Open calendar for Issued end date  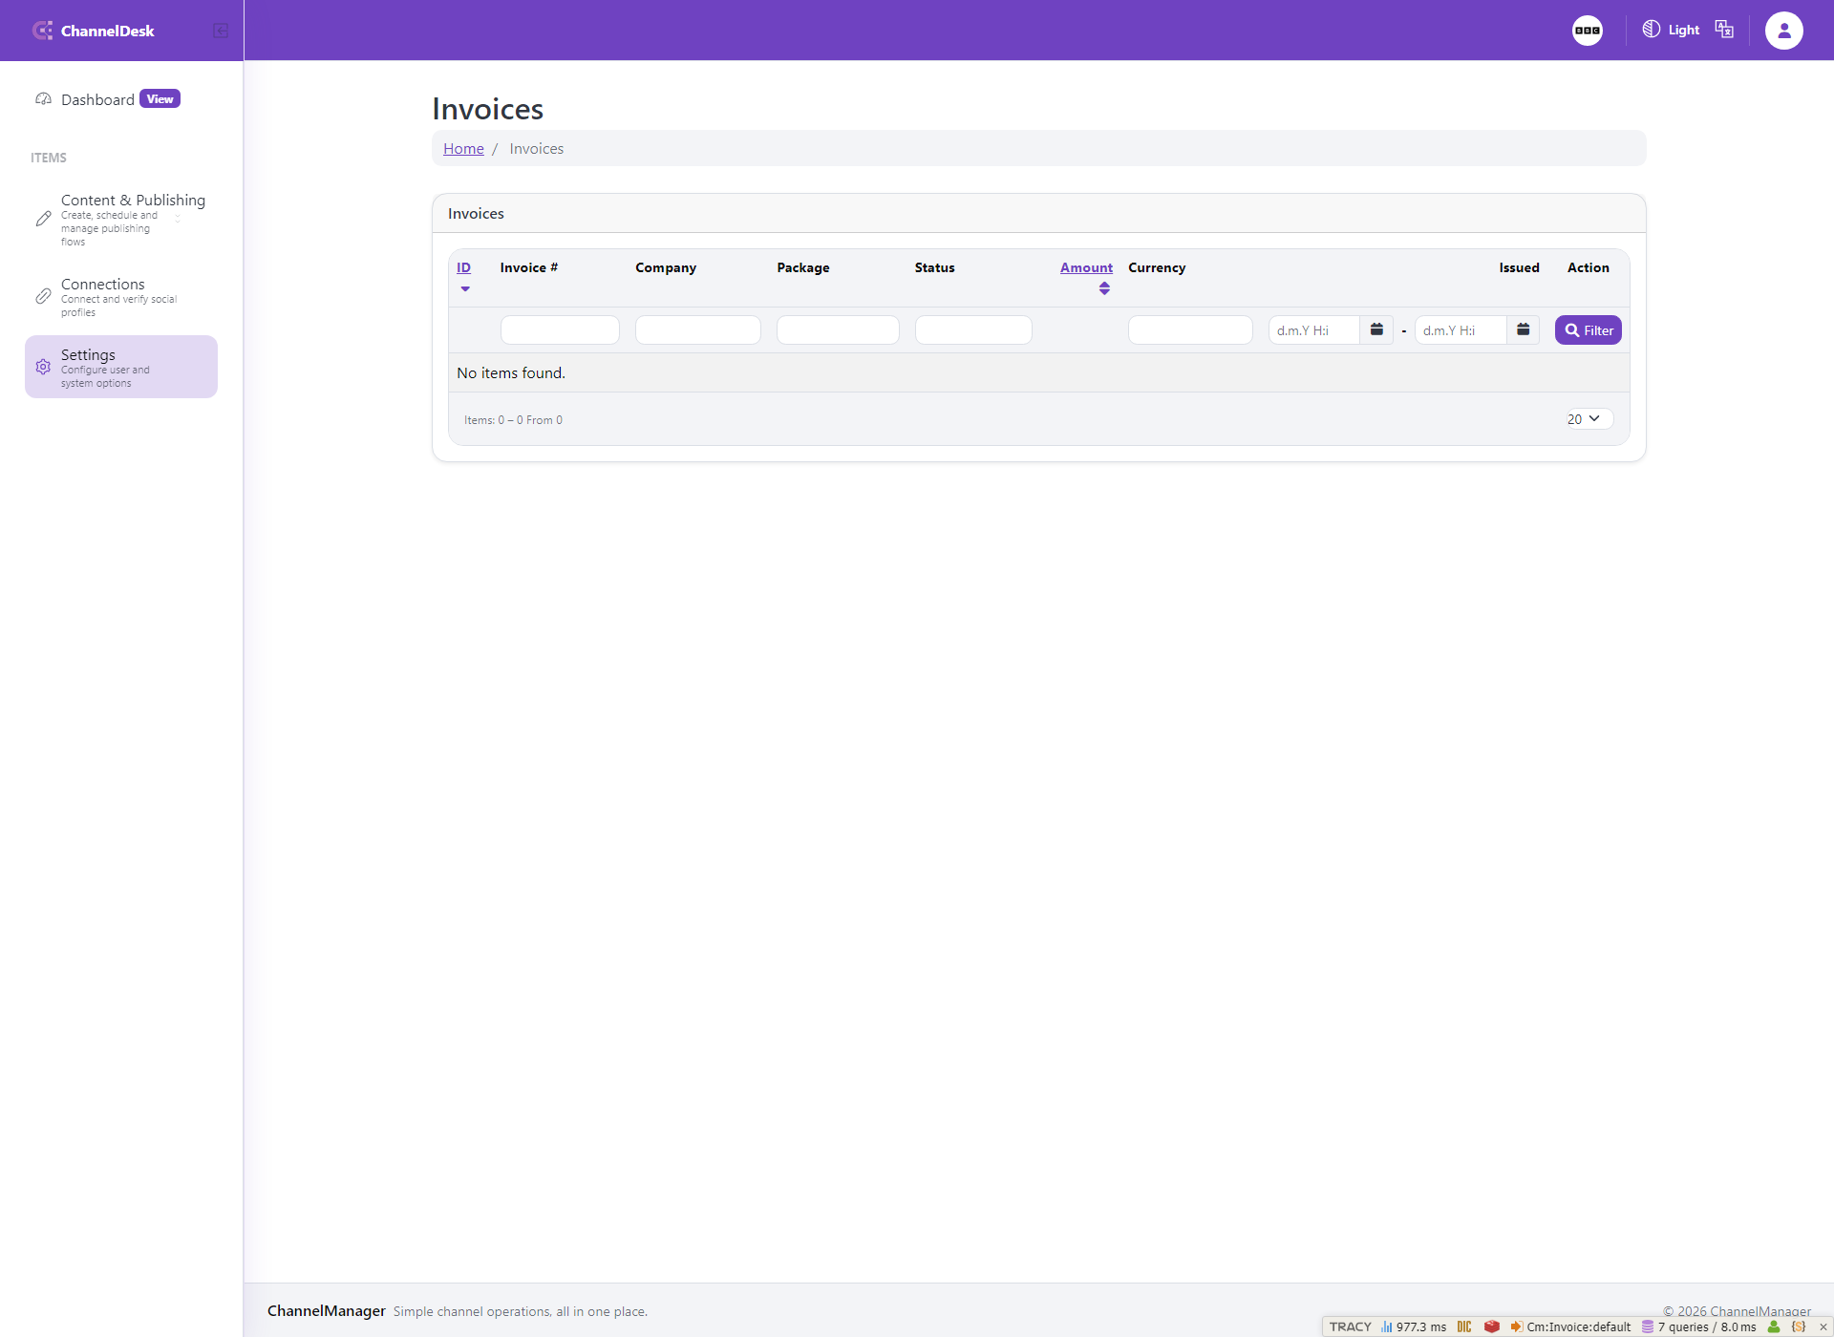1524,329
